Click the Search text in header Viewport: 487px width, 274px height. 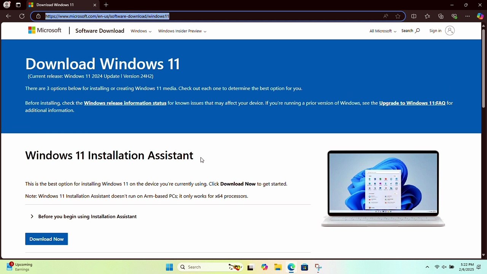(x=407, y=30)
